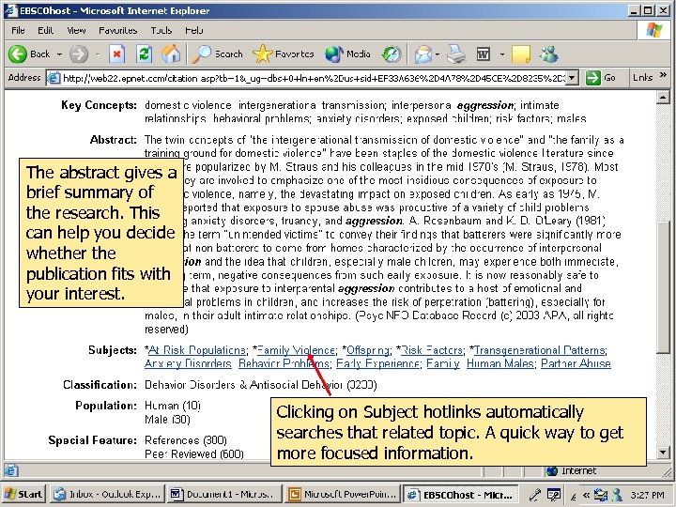Expand the Links toolbar chevron
Image resolution: width=676 pixels, height=507 pixels.
(x=663, y=75)
